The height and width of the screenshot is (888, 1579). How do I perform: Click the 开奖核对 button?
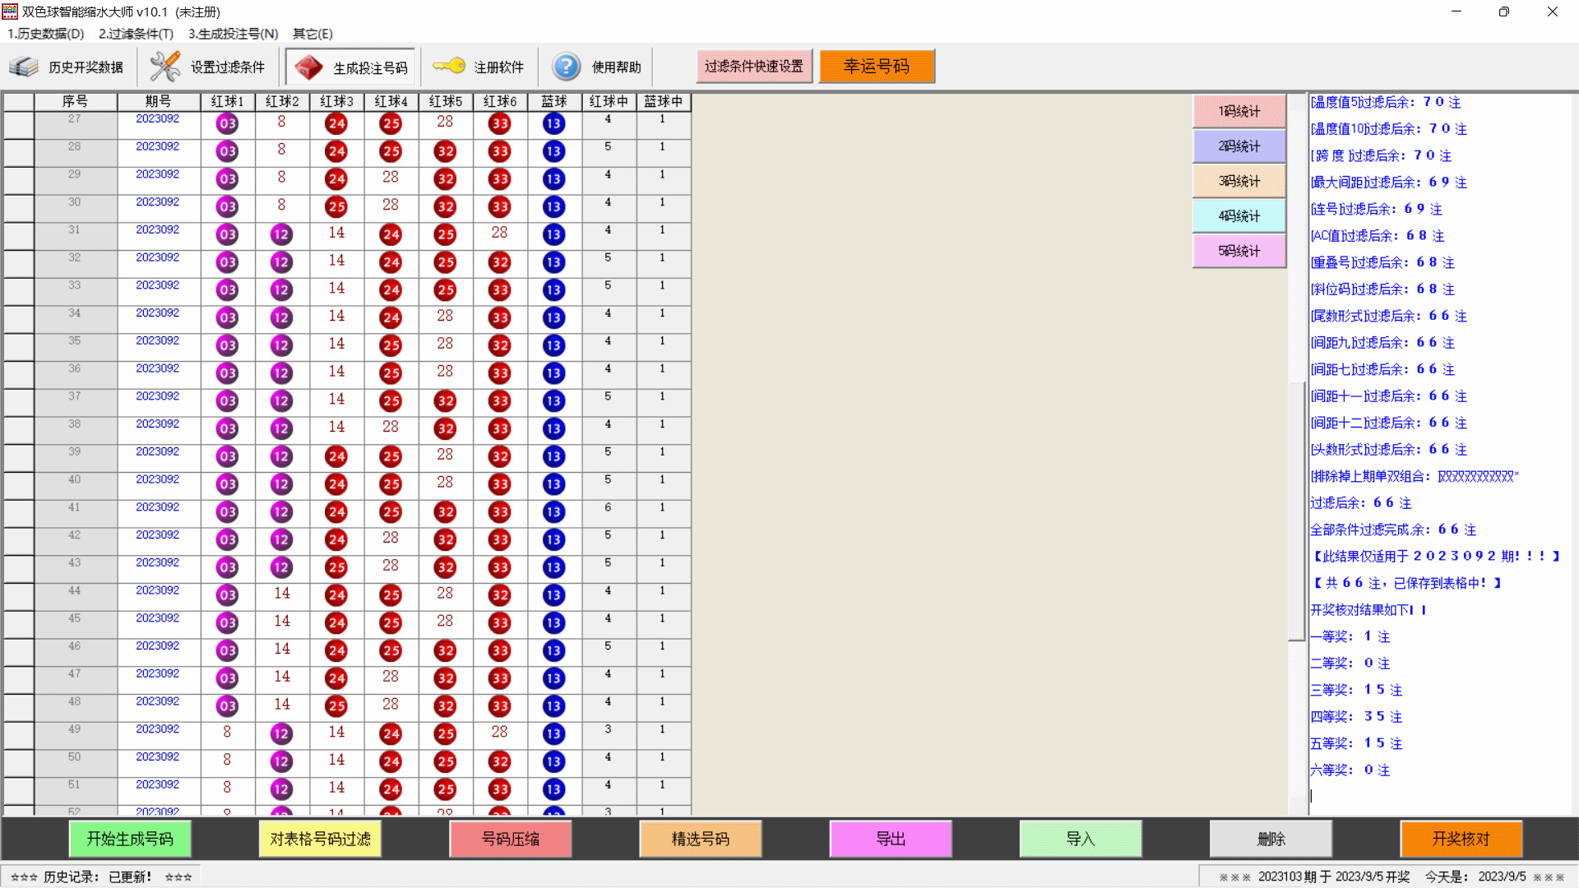tap(1461, 839)
